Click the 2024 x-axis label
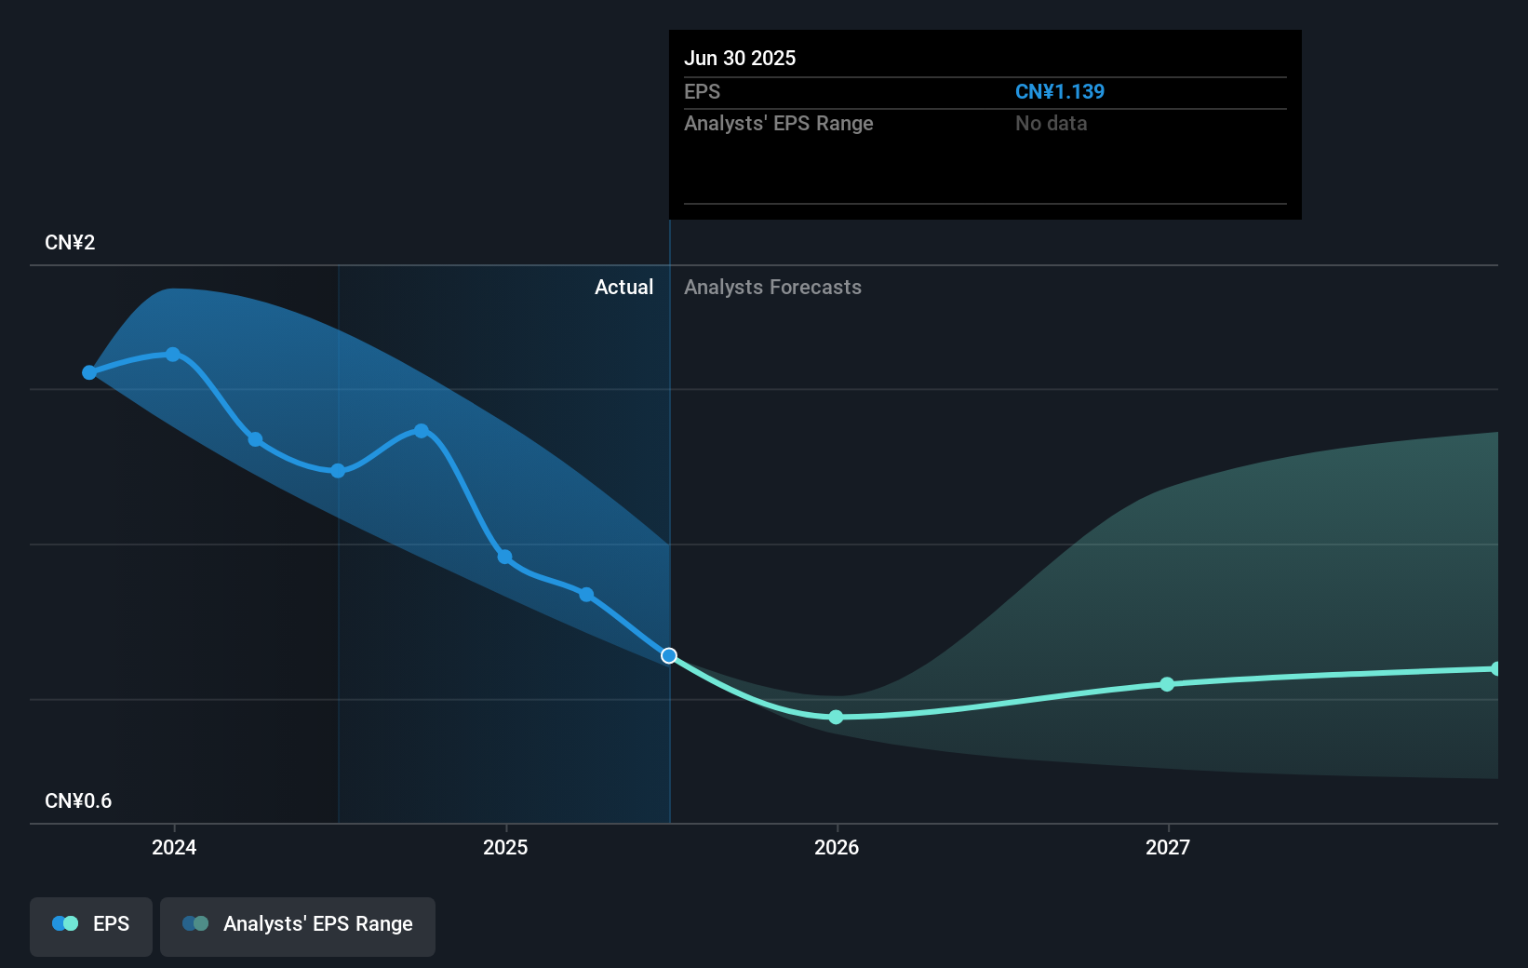Screen dimensions: 1528x968 pyautogui.click(x=174, y=847)
